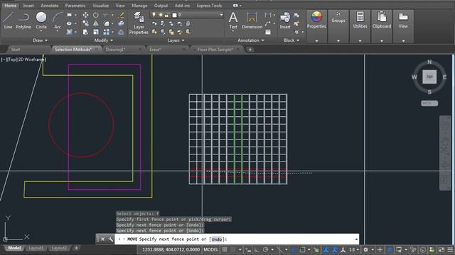Open the Clipboard panel button
This screenshot has height=255, width=455.
[x=382, y=26]
